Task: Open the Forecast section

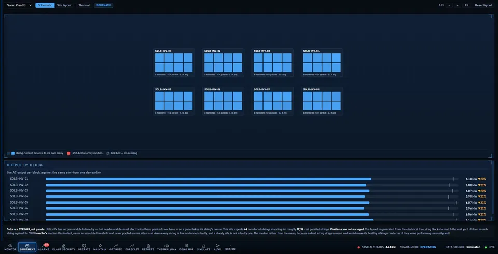Action: 132,247
